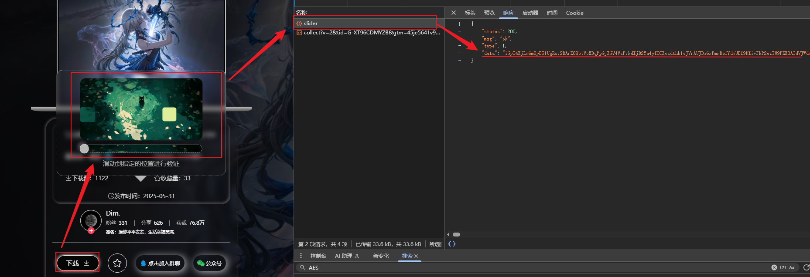810x277 pixels.
Task: Click the down-pointing triangle below captcha popup
Action: point(140,179)
